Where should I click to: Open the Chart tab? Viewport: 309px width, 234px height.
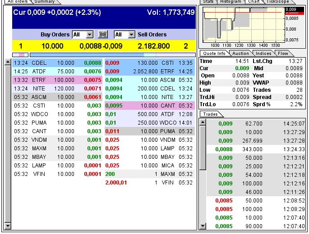pyautogui.click(x=254, y=1)
